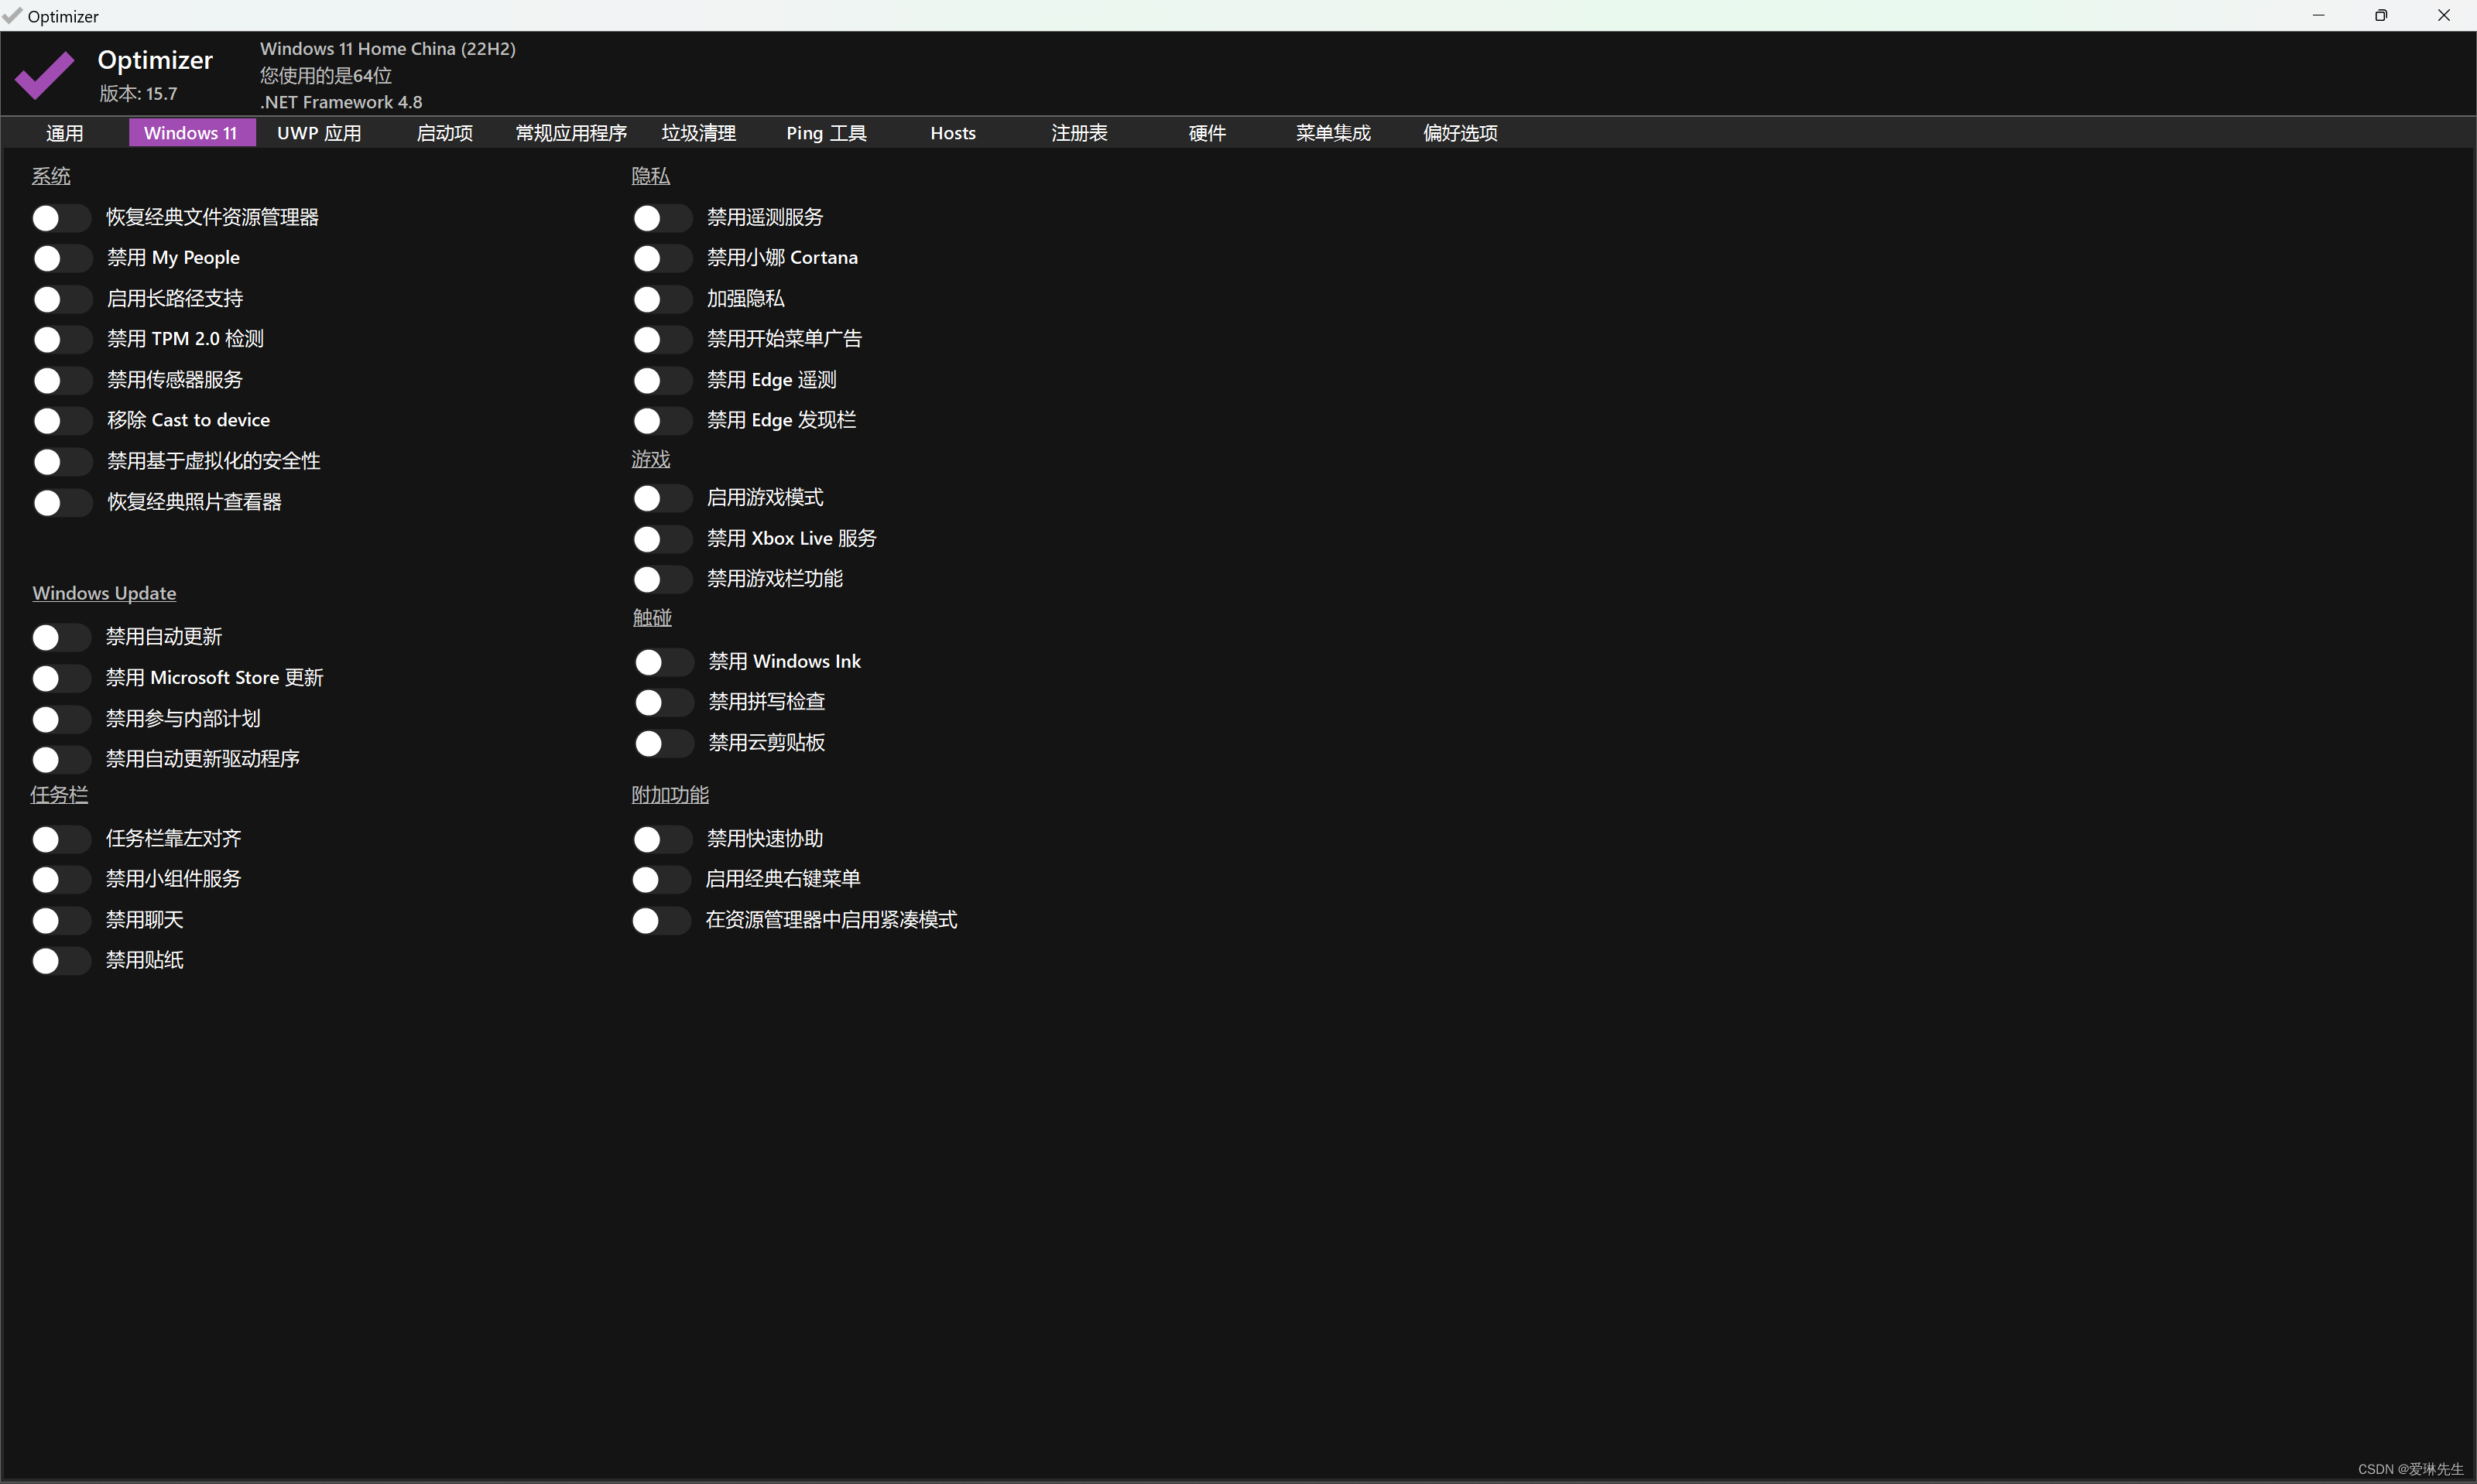Click the Windows 11 Home China (22H2) text
Image resolution: width=2477 pixels, height=1484 pixels.
[387, 48]
